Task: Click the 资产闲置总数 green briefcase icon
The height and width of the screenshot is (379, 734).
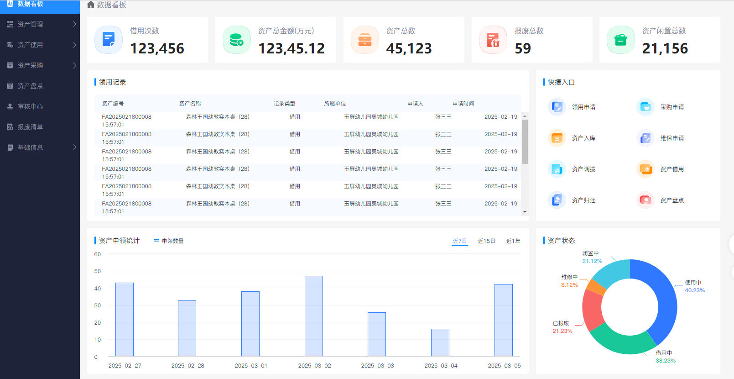Action: point(621,40)
